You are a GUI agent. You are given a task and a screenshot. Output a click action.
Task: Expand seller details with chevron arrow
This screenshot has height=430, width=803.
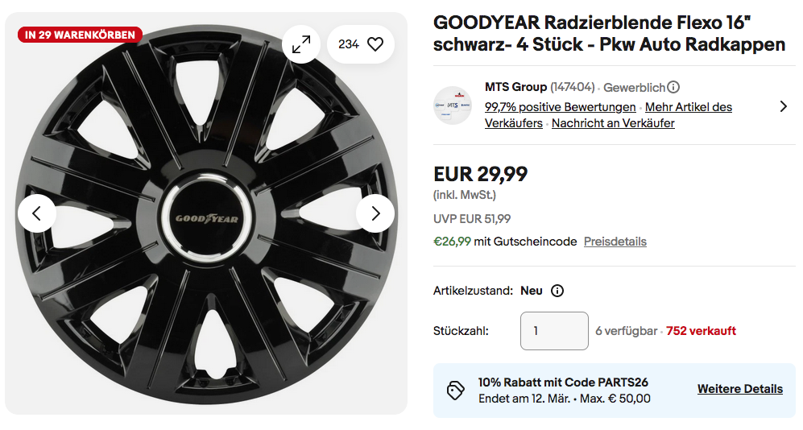(x=784, y=106)
